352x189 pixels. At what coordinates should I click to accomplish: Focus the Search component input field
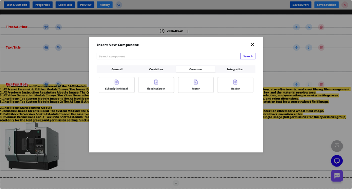coord(168,56)
